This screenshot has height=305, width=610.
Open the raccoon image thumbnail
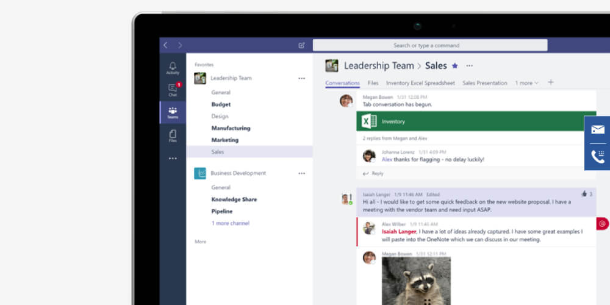[416, 281]
